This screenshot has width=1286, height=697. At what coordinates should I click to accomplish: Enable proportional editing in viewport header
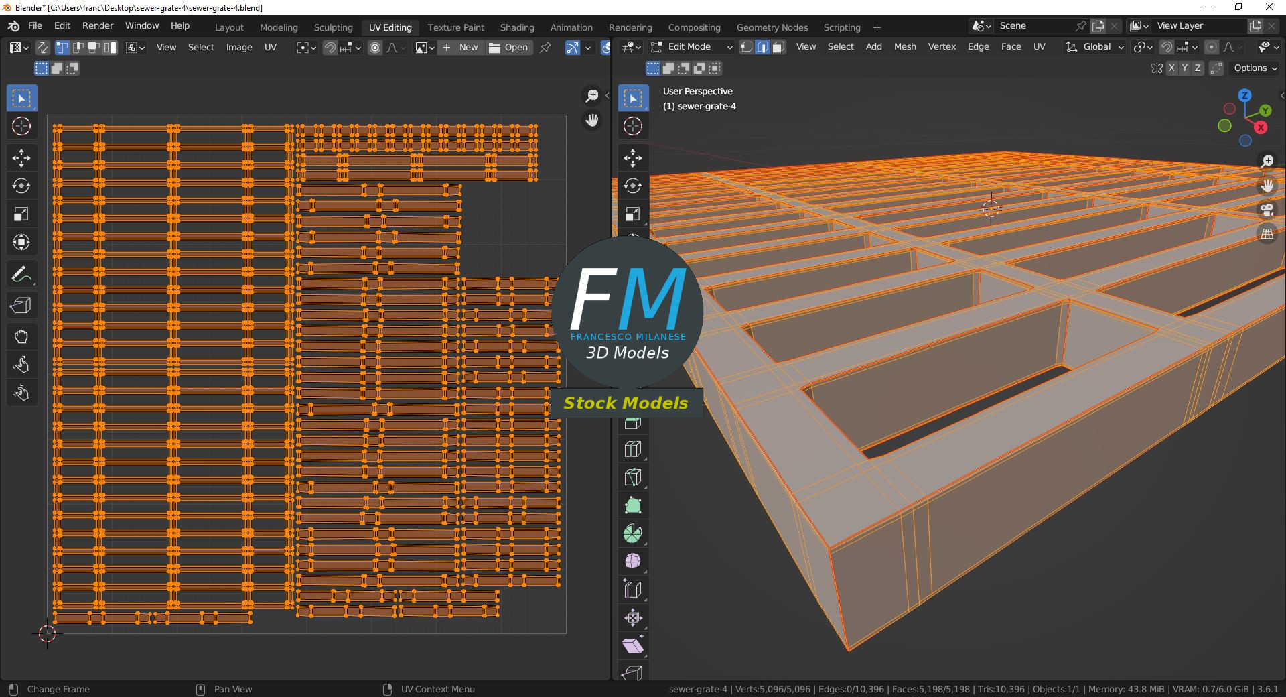1212,47
